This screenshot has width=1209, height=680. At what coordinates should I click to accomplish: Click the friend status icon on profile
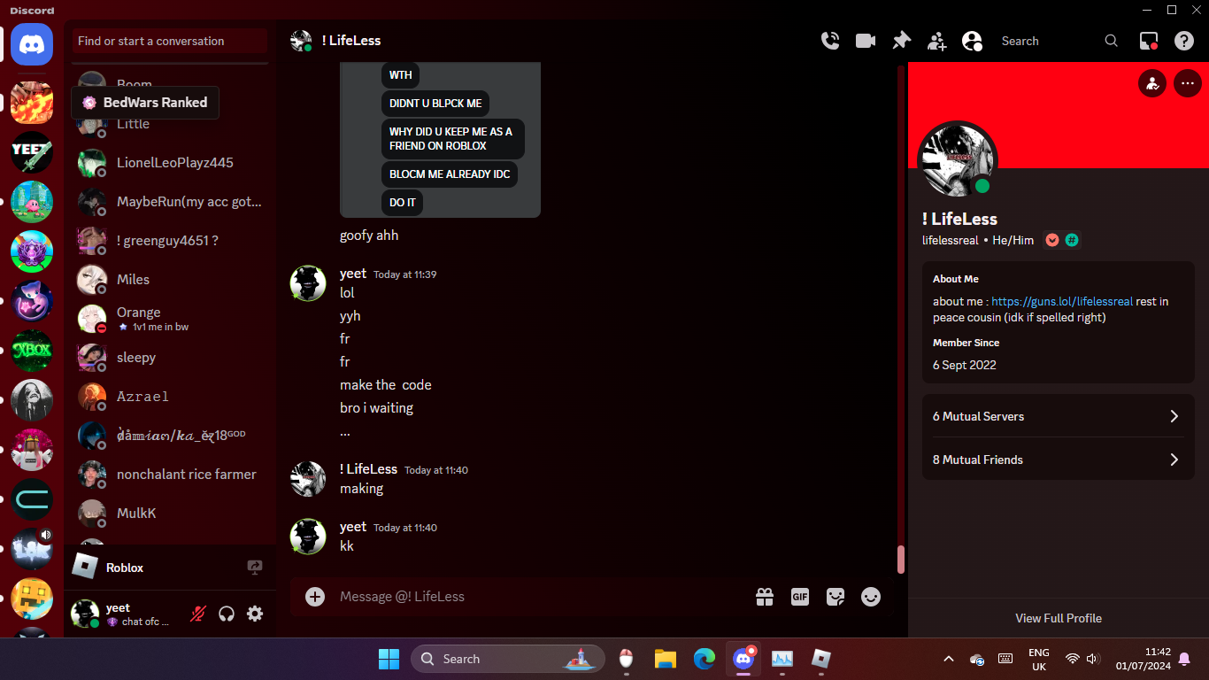tap(1152, 84)
